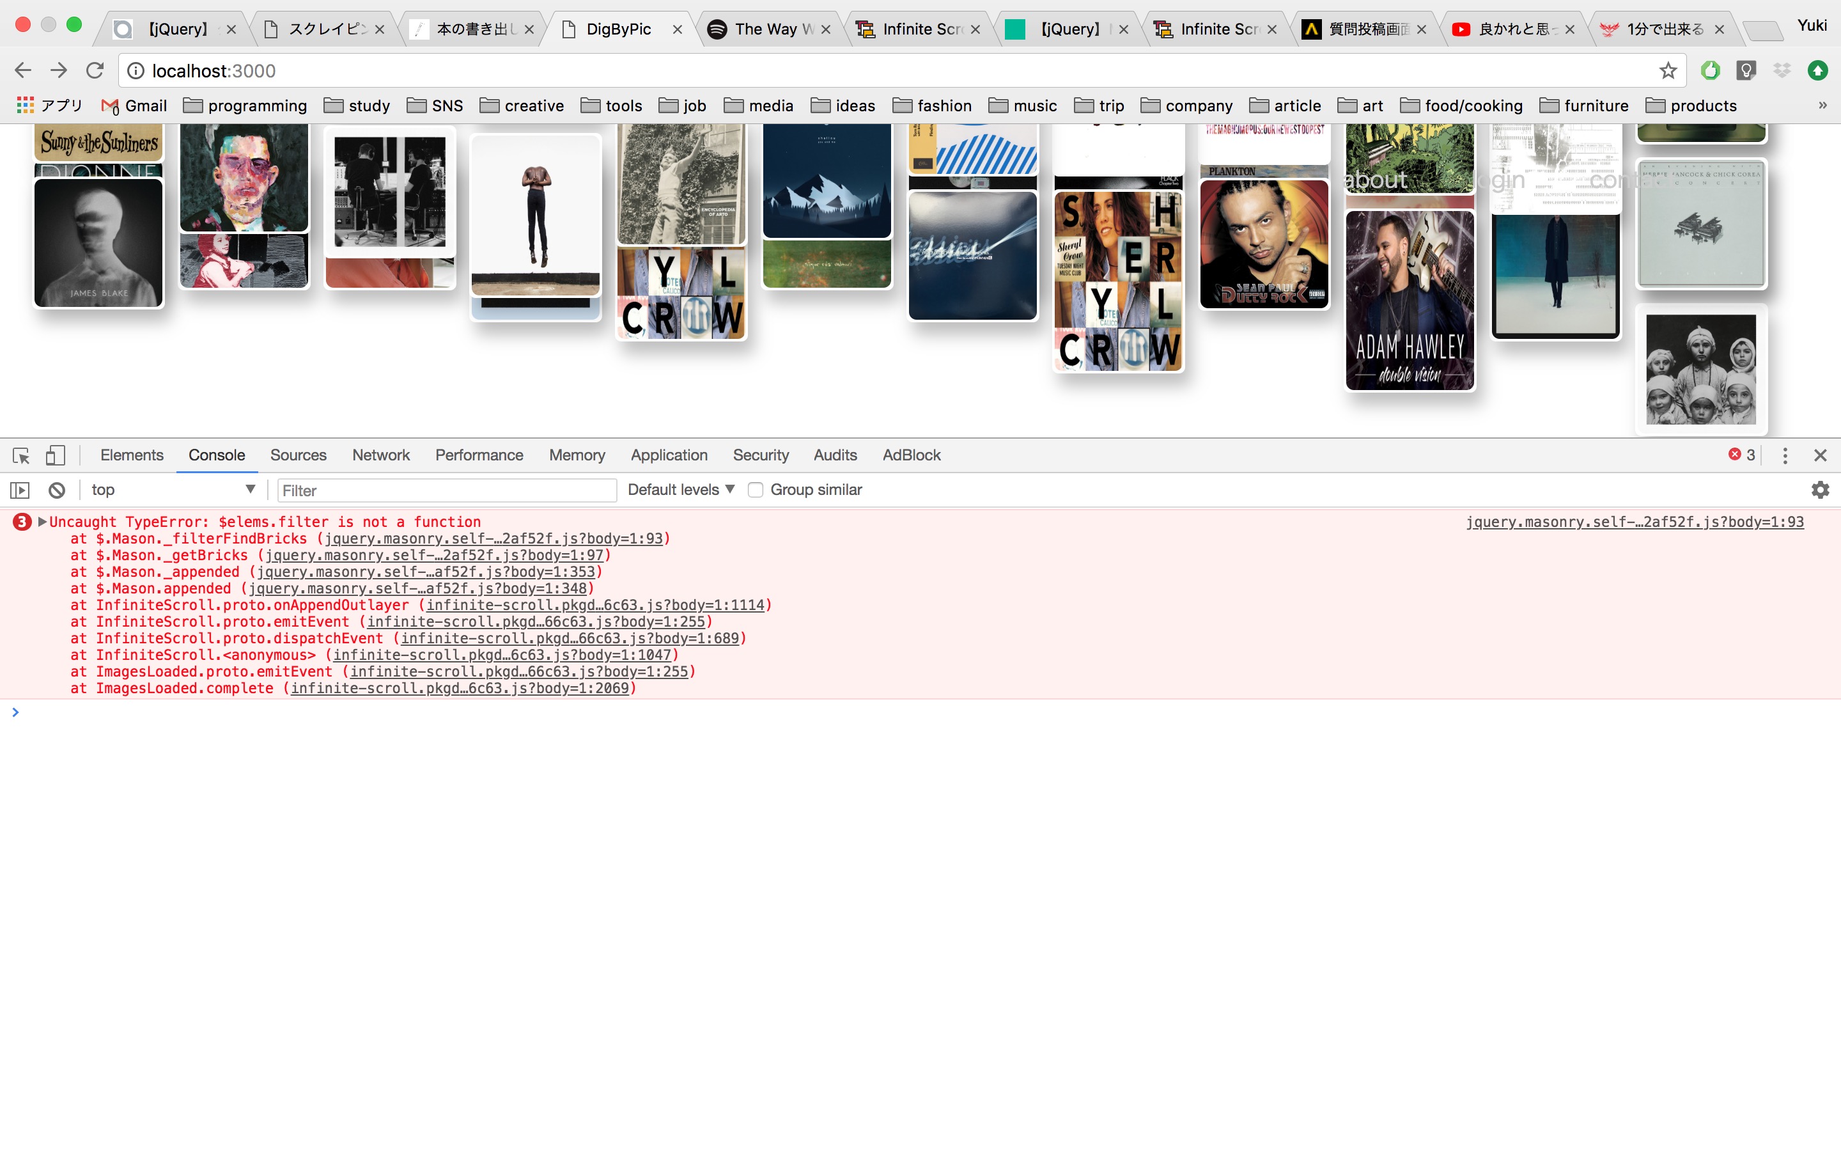Click the inspect element picker icon
This screenshot has height=1151, width=1841.
(x=20, y=455)
